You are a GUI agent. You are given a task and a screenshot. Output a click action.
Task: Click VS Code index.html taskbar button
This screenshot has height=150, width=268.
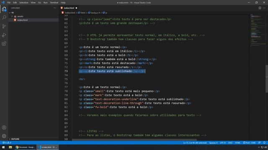coord(47,147)
